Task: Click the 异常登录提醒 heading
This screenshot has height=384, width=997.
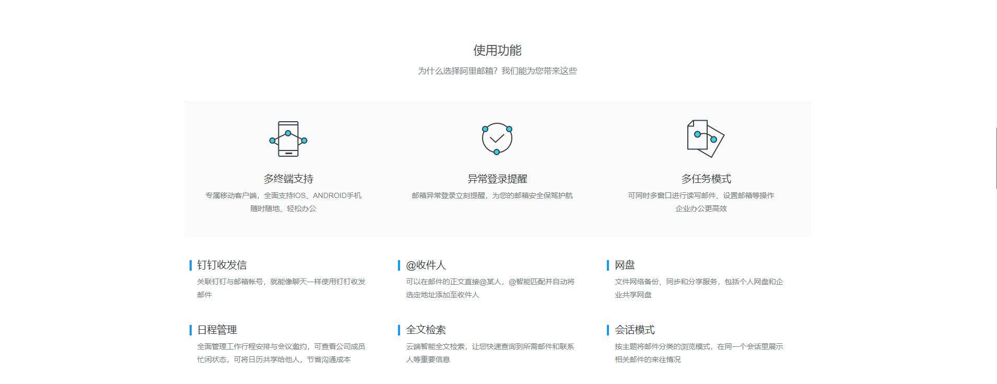Action: [497, 179]
